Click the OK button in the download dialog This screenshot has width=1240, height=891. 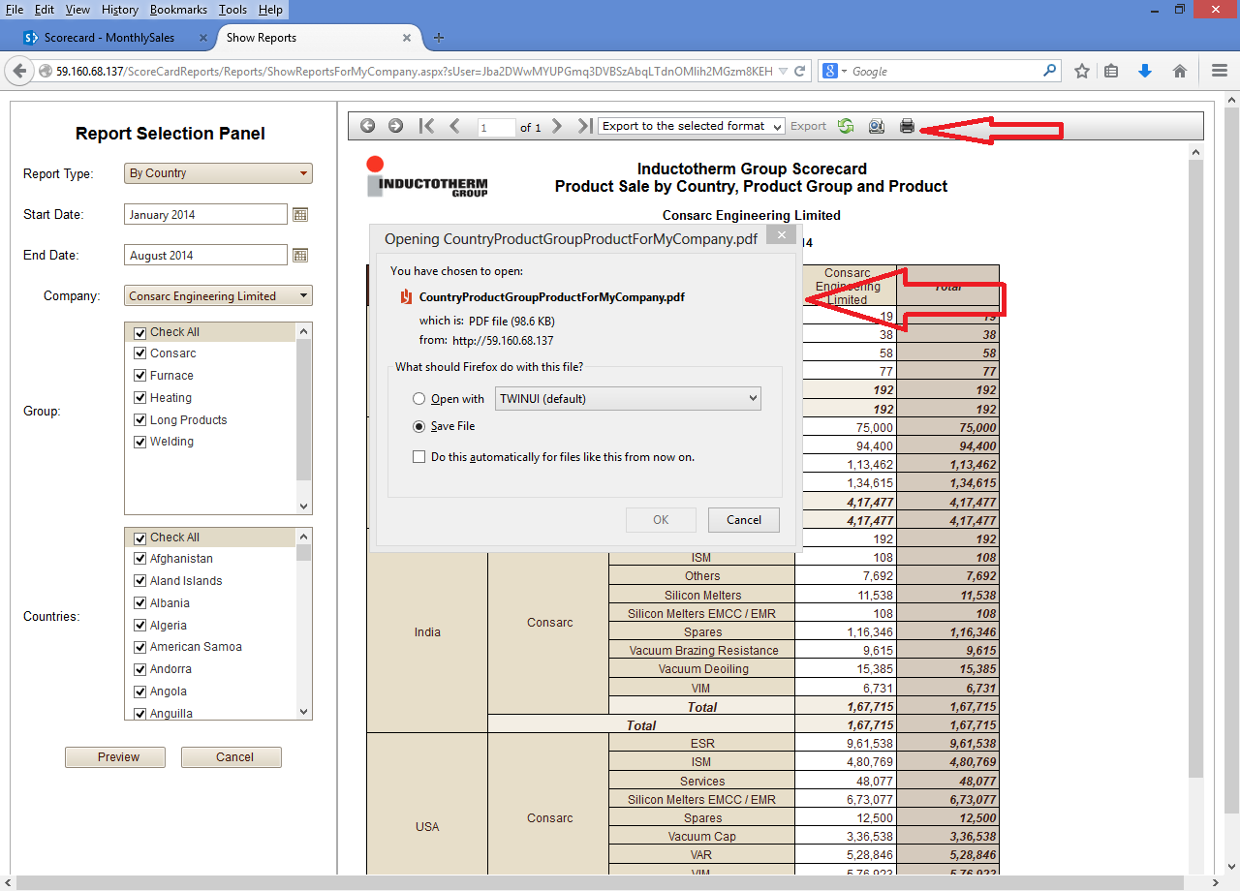(661, 520)
